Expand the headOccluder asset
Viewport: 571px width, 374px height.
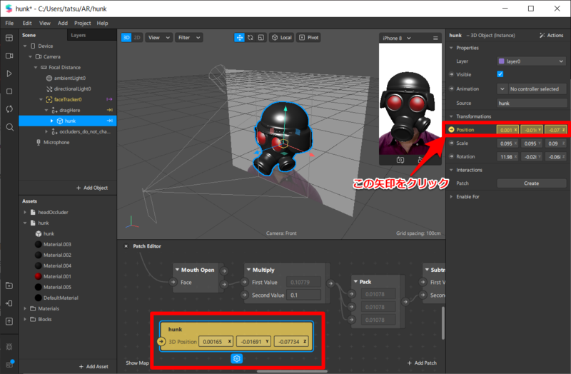25,212
